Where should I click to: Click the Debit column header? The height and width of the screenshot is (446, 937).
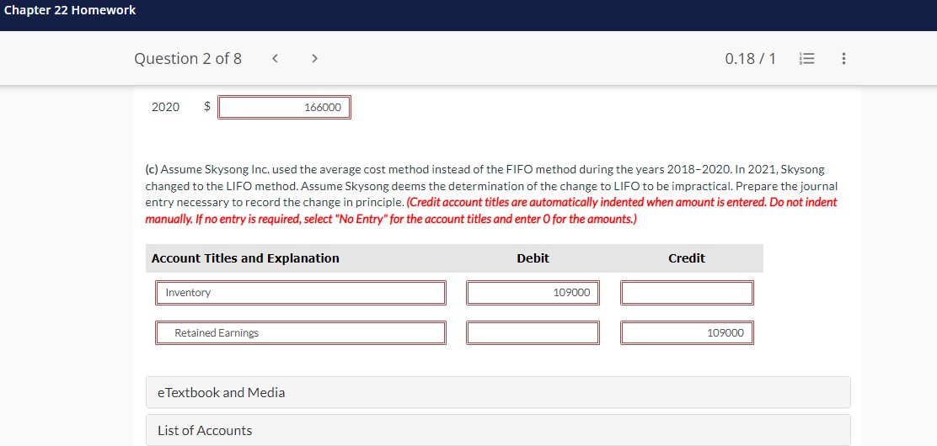click(533, 258)
